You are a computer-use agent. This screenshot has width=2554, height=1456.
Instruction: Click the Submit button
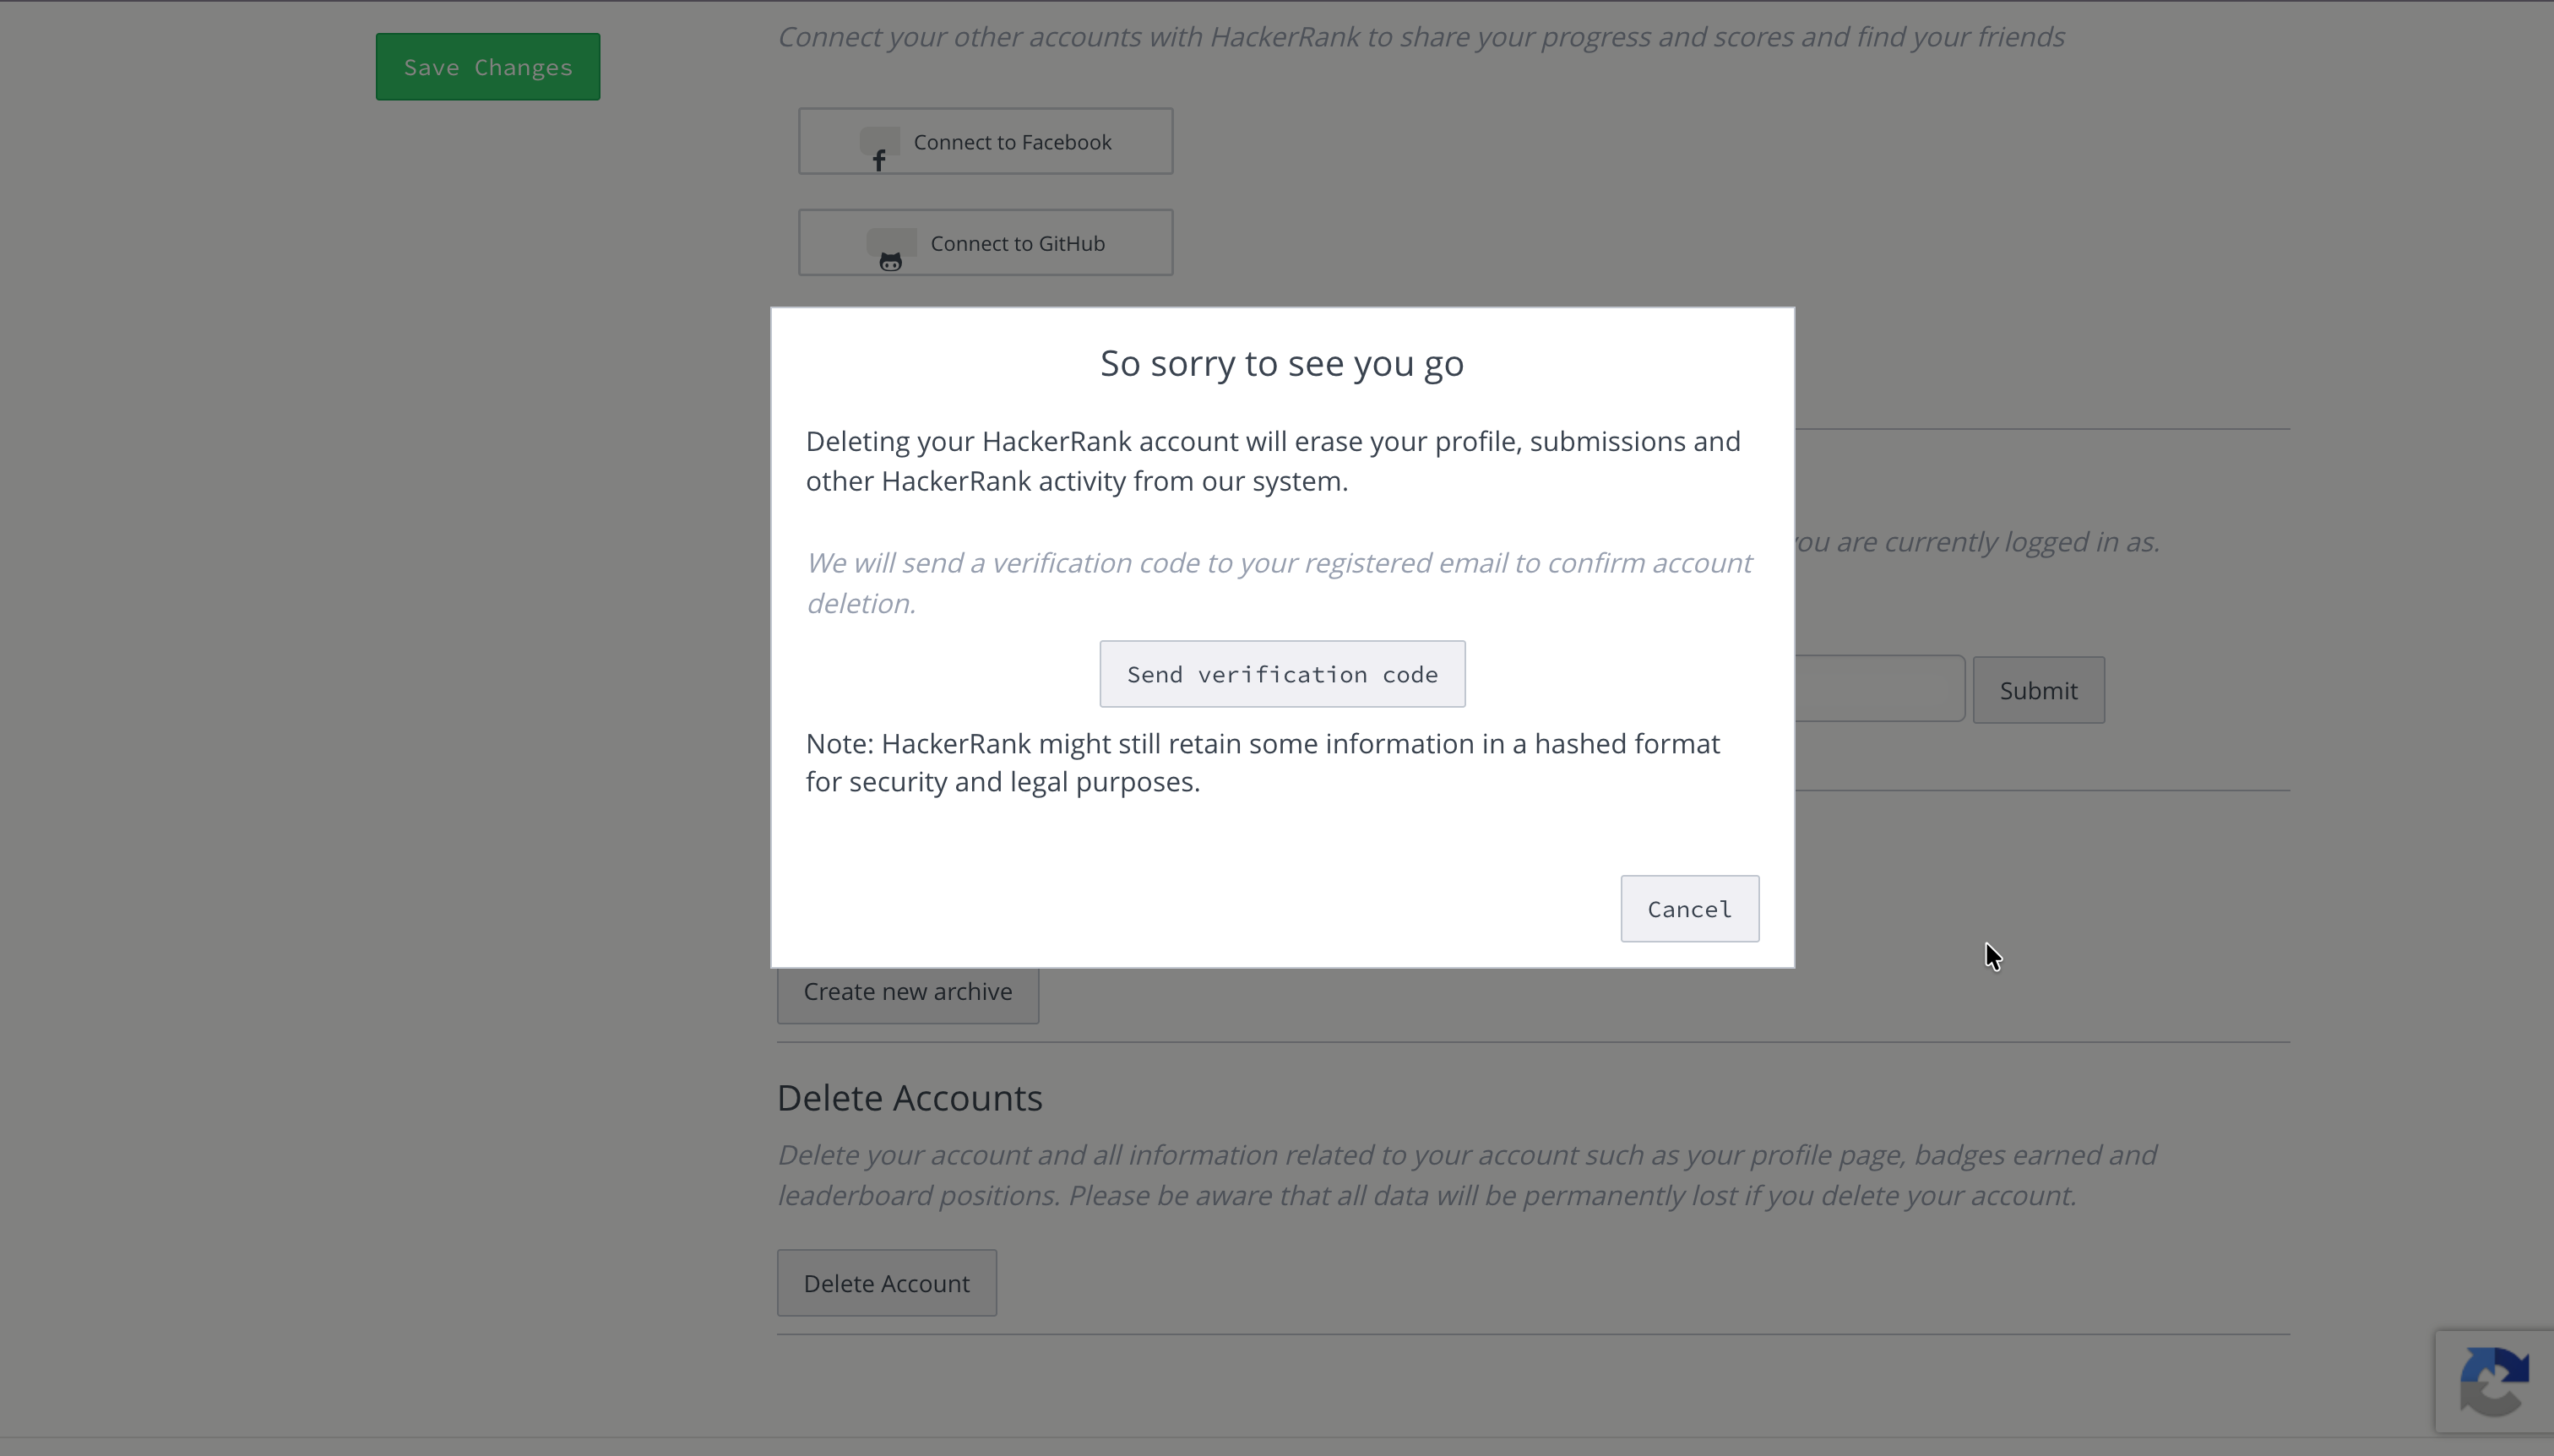2038,690
